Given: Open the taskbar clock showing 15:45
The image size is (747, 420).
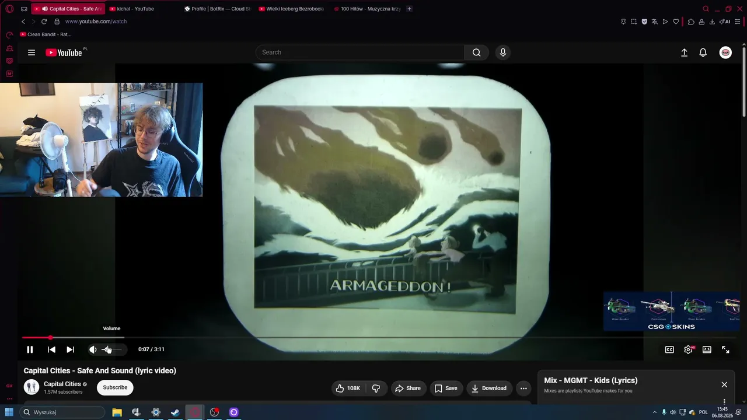Looking at the screenshot, I should (x=722, y=412).
